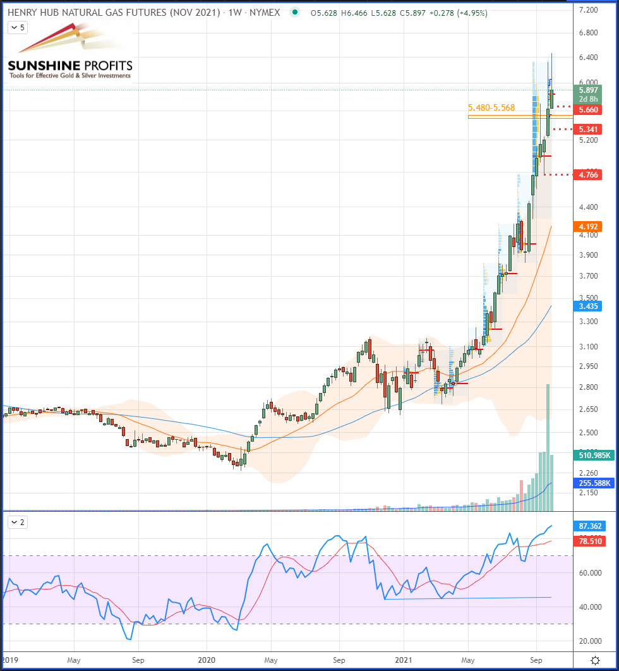Click the red oscillator value 78.510

coord(589,541)
